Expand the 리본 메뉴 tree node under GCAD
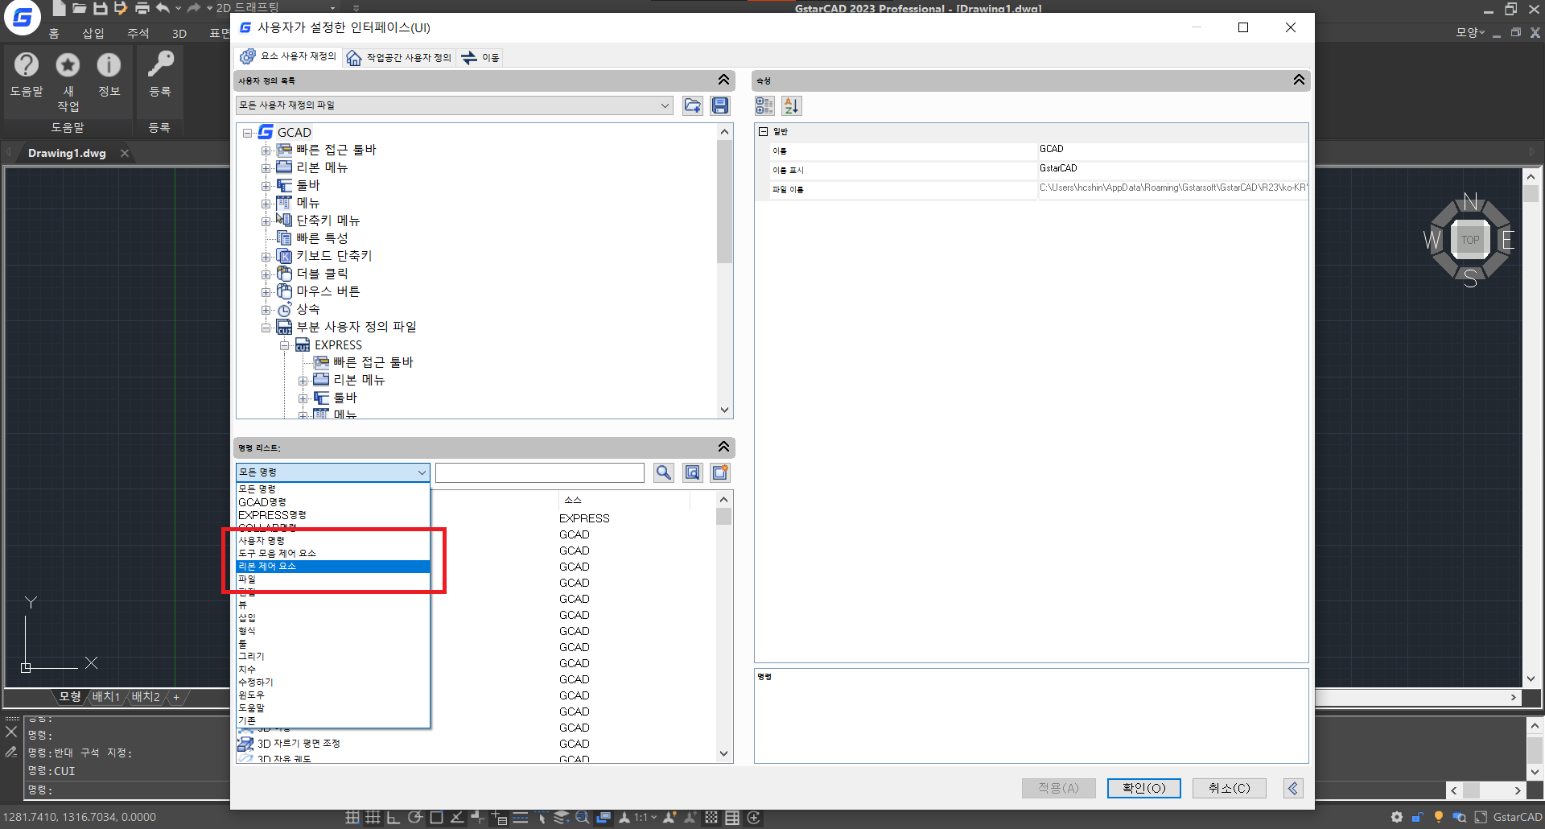Screen dimensions: 1545x829 coord(266,168)
